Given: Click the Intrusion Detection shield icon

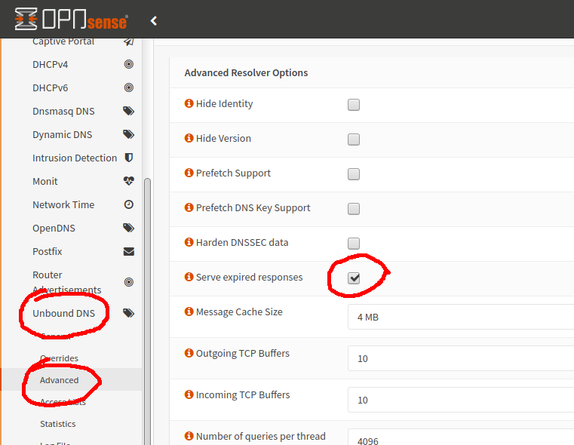Looking at the screenshot, I should pos(128,158).
